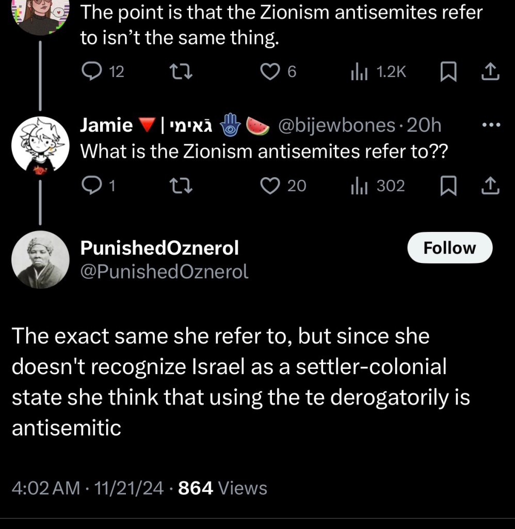Open the 864 Views count
This screenshot has width=515, height=529.
pyautogui.click(x=222, y=488)
